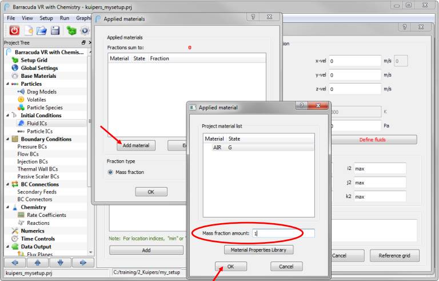Click the Mass fraction amount field

[x=284, y=233]
